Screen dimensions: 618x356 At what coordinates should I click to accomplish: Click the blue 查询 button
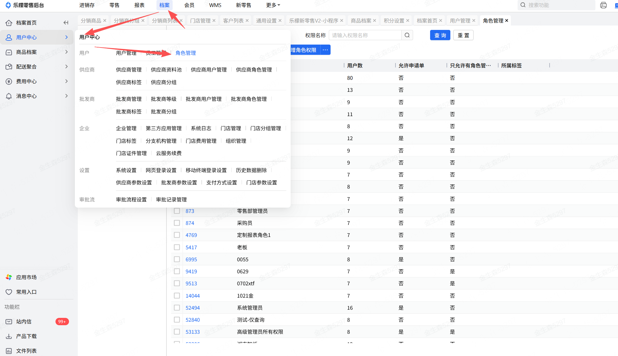pos(440,35)
